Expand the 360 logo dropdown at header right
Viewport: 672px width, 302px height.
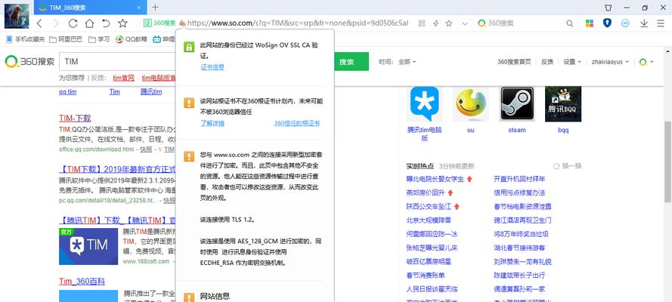click(x=646, y=62)
